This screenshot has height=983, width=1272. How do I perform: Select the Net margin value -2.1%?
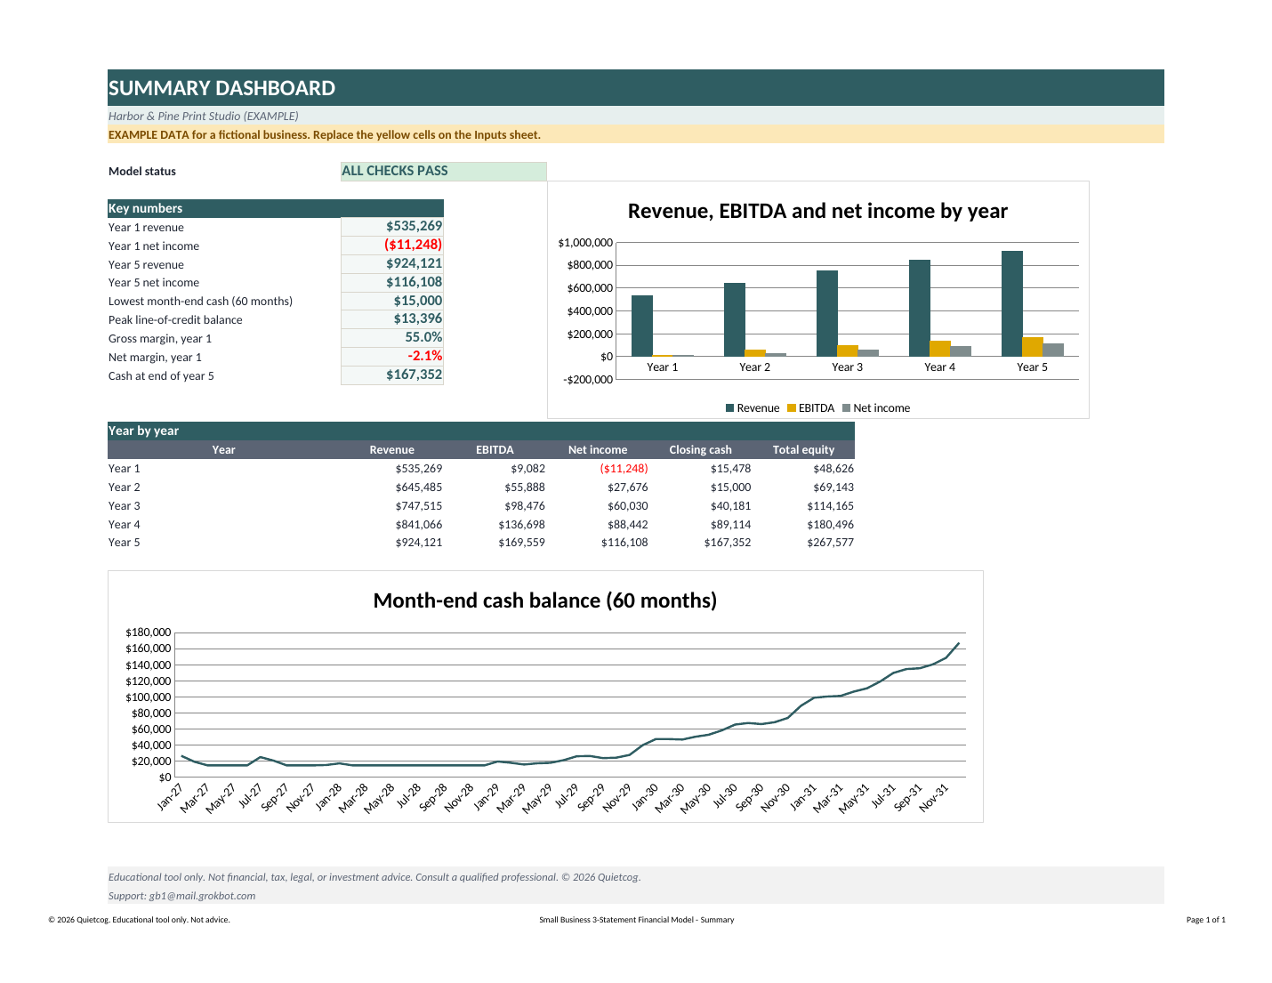tap(392, 357)
